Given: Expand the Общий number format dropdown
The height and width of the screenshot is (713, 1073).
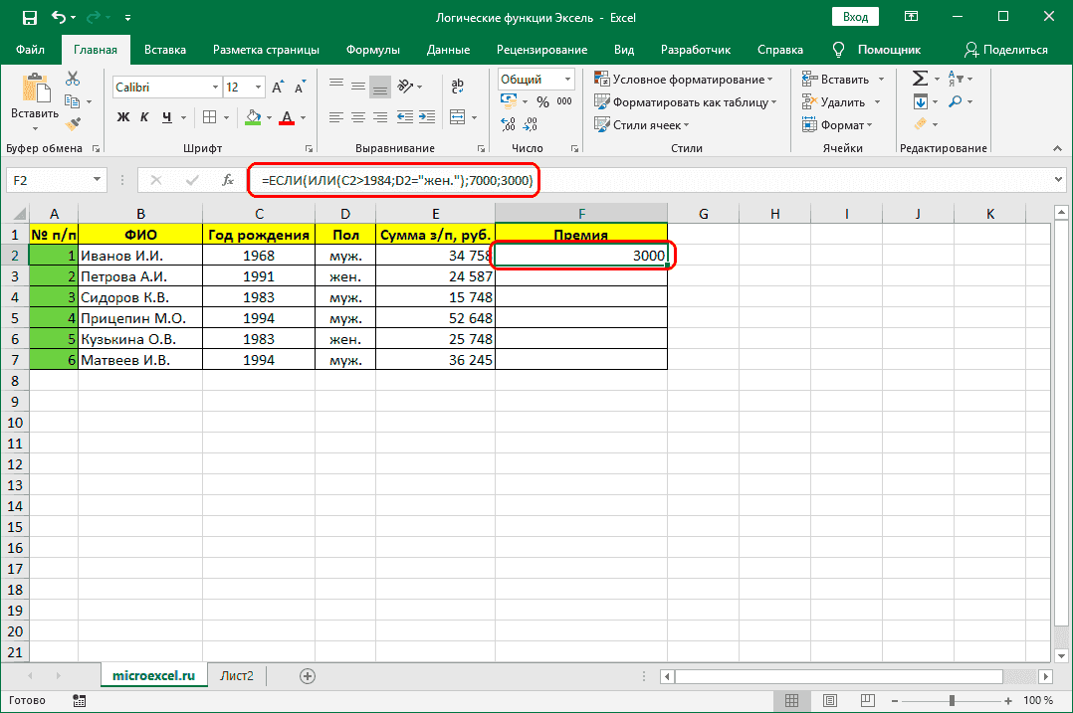Looking at the screenshot, I should point(566,80).
